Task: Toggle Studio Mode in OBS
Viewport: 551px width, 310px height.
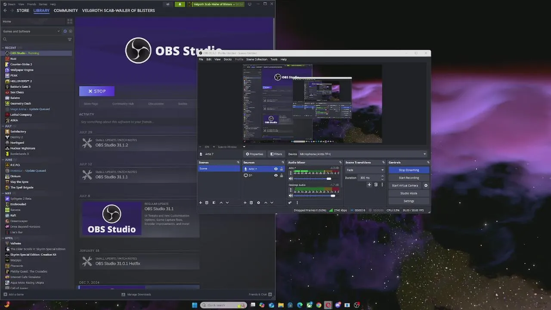Action: (409, 193)
